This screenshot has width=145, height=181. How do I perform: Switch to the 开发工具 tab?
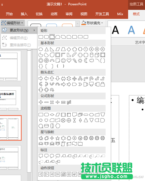click(x=102, y=14)
